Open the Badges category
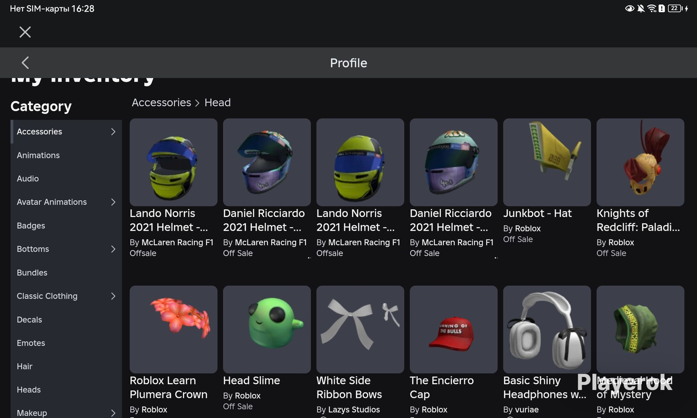 tap(66, 226)
